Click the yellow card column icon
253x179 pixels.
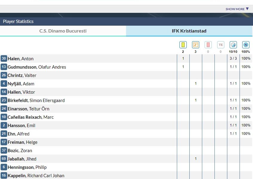183,45
